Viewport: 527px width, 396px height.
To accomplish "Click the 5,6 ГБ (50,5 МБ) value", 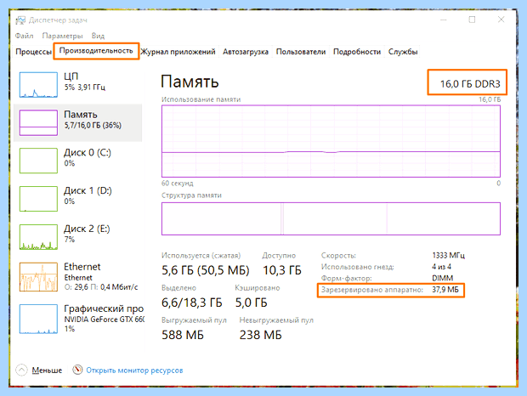I will (206, 270).
